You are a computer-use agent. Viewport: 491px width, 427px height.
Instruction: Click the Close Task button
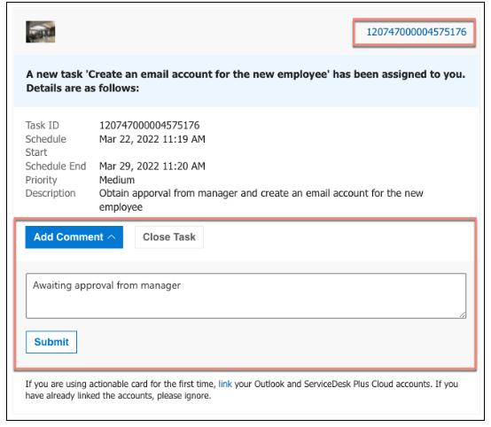(169, 237)
